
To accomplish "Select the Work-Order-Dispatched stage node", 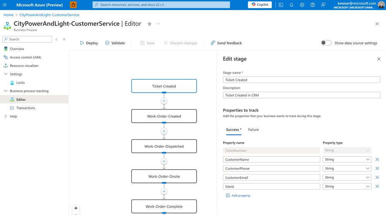I will click(164, 146).
